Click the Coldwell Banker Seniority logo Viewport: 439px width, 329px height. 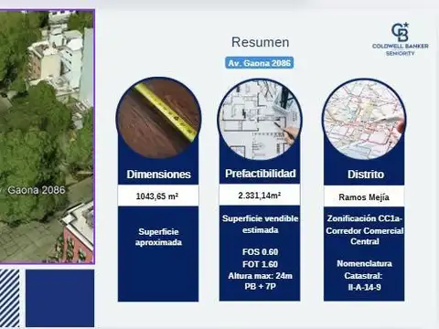click(x=400, y=39)
